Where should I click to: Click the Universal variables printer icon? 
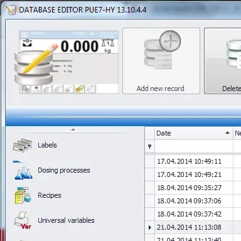pyautogui.click(x=23, y=220)
